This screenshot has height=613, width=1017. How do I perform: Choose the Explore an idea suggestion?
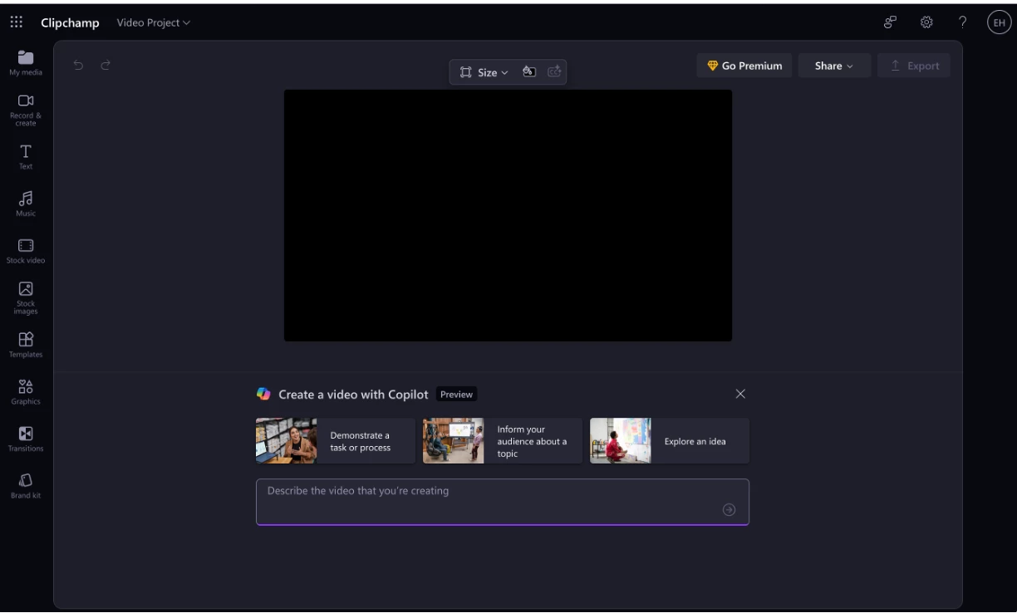(x=670, y=441)
